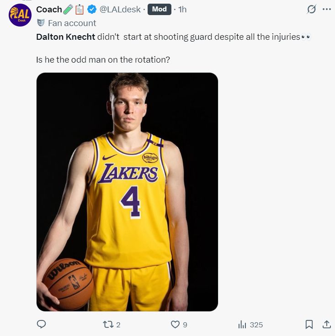
Task: Open Grok actions icon on the post
Action: pyautogui.click(x=311, y=9)
